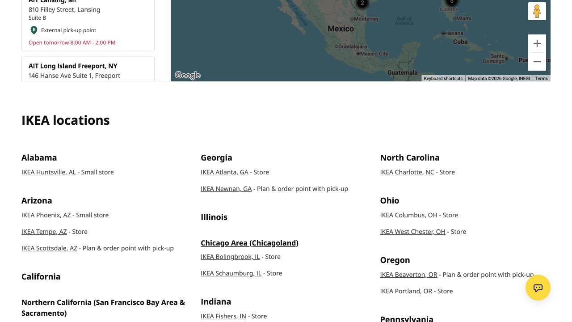Click the Arizona state heading

pos(37,200)
